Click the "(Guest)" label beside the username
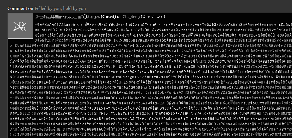Image resolution: width=292 pixels, height=138 pixels. pyautogui.click(x=108, y=17)
